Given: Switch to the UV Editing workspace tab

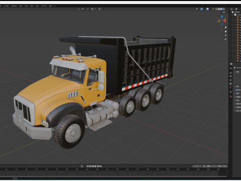Looking at the screenshot, I should click(x=7, y=6).
